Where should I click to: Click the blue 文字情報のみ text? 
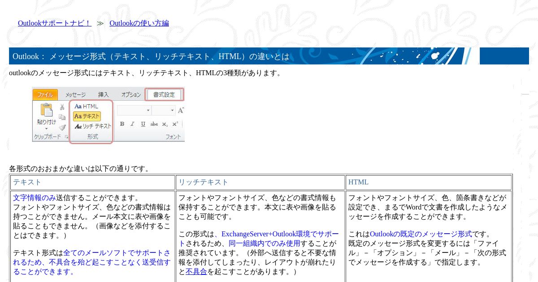[35, 198]
